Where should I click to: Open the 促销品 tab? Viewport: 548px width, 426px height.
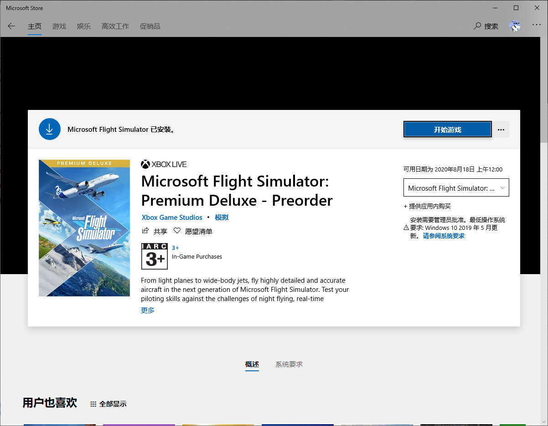150,26
